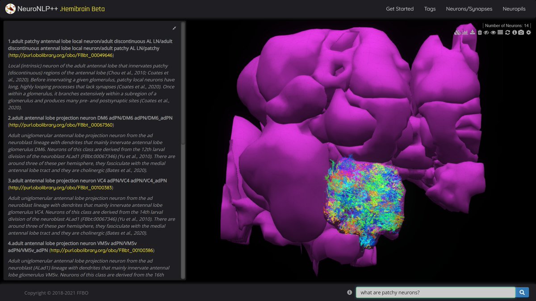Click the circular arrows reset view icon
Viewport: 536px width, 301px height.
pyautogui.click(x=507, y=33)
